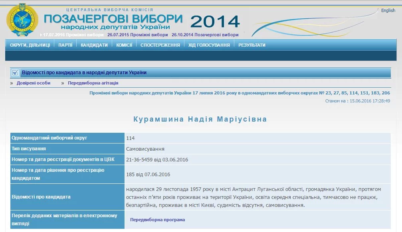The width and height of the screenshot is (402, 232).
Task: Open the 26.10.2014 Позачергові вибори link
Action: (x=205, y=35)
